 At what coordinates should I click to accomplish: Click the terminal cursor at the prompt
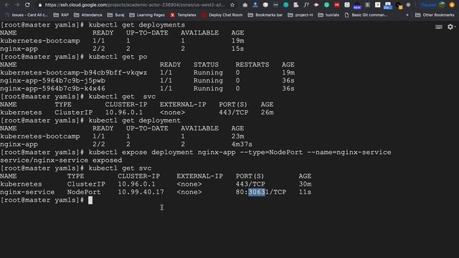90,200
